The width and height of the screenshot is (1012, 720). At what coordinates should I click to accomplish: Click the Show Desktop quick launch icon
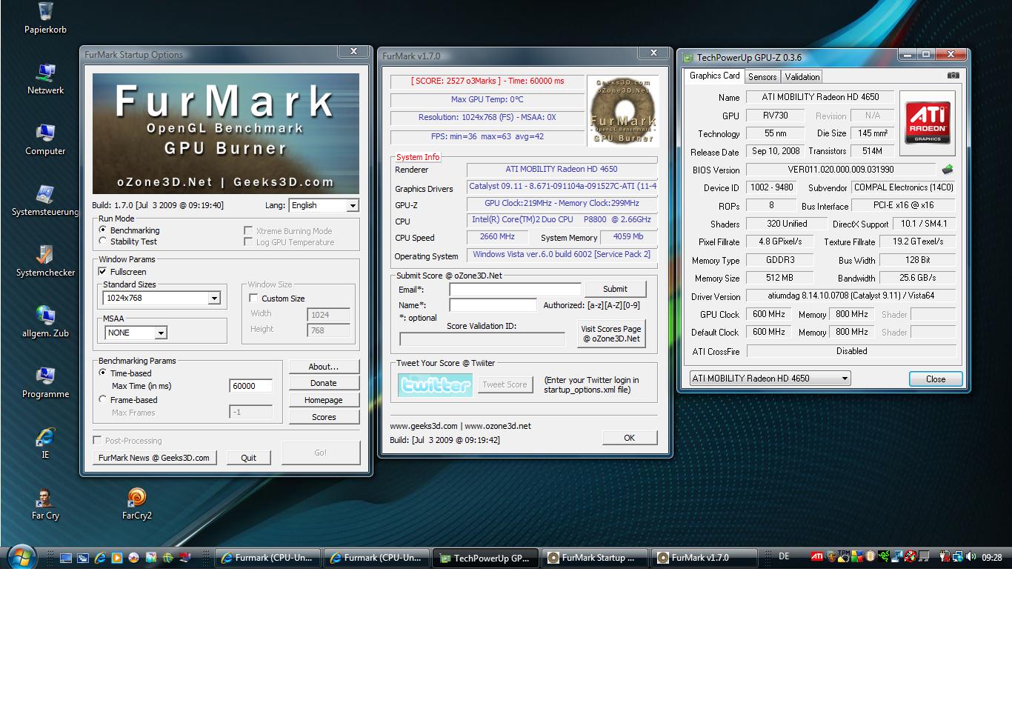[66, 558]
